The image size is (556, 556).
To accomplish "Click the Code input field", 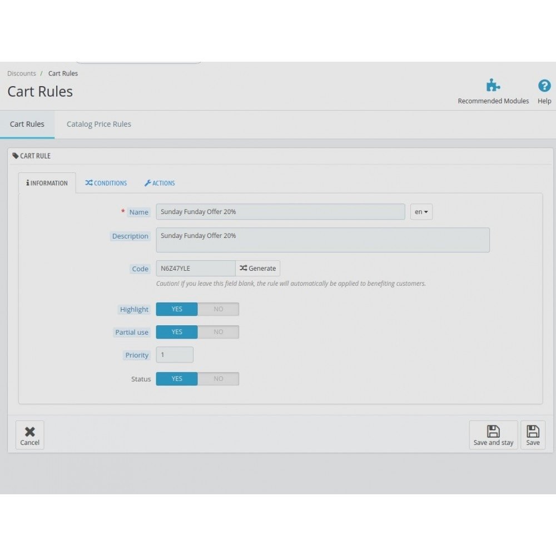I will pos(196,269).
